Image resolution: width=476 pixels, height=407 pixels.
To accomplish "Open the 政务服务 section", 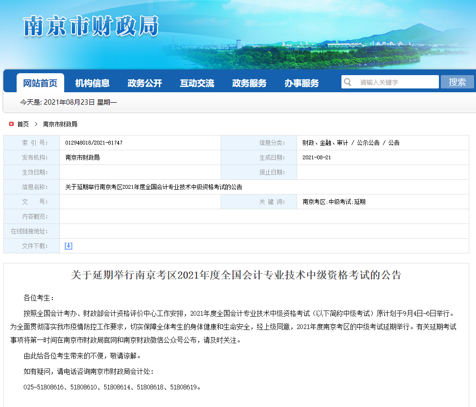I will click(249, 83).
